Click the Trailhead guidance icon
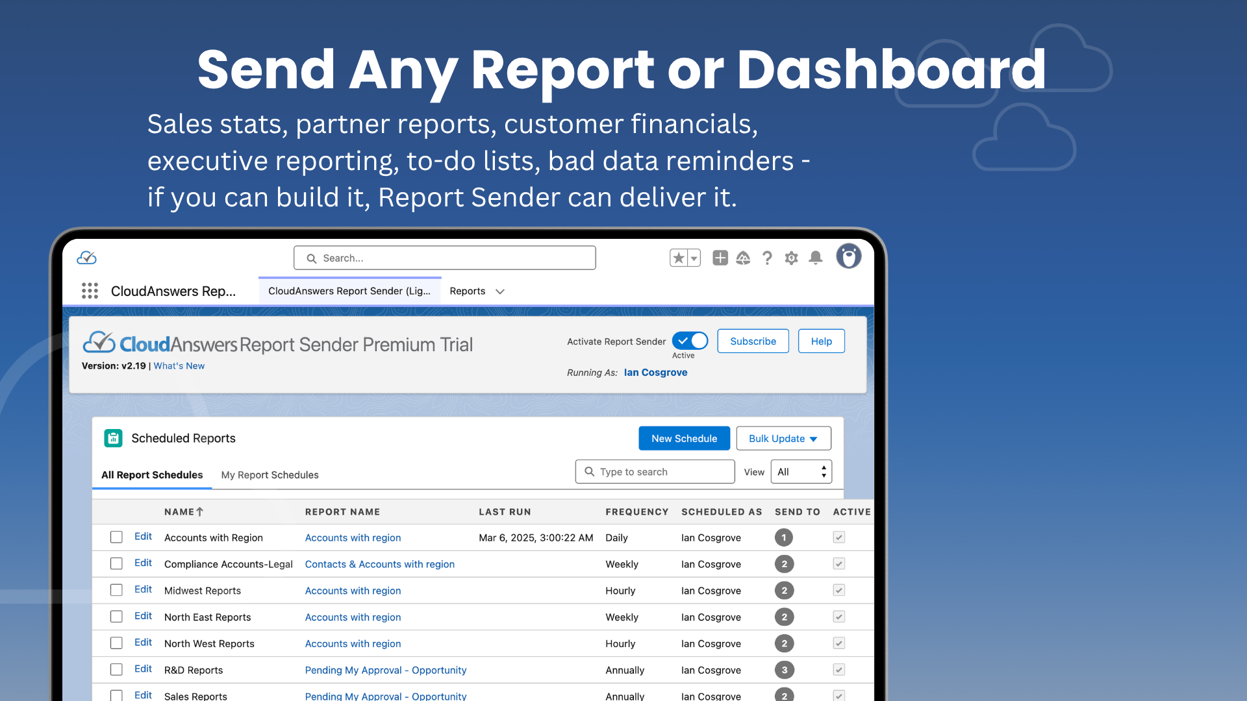The width and height of the screenshot is (1247, 701). (x=743, y=258)
